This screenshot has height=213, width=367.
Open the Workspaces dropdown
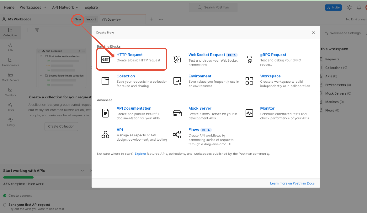tap(33, 8)
